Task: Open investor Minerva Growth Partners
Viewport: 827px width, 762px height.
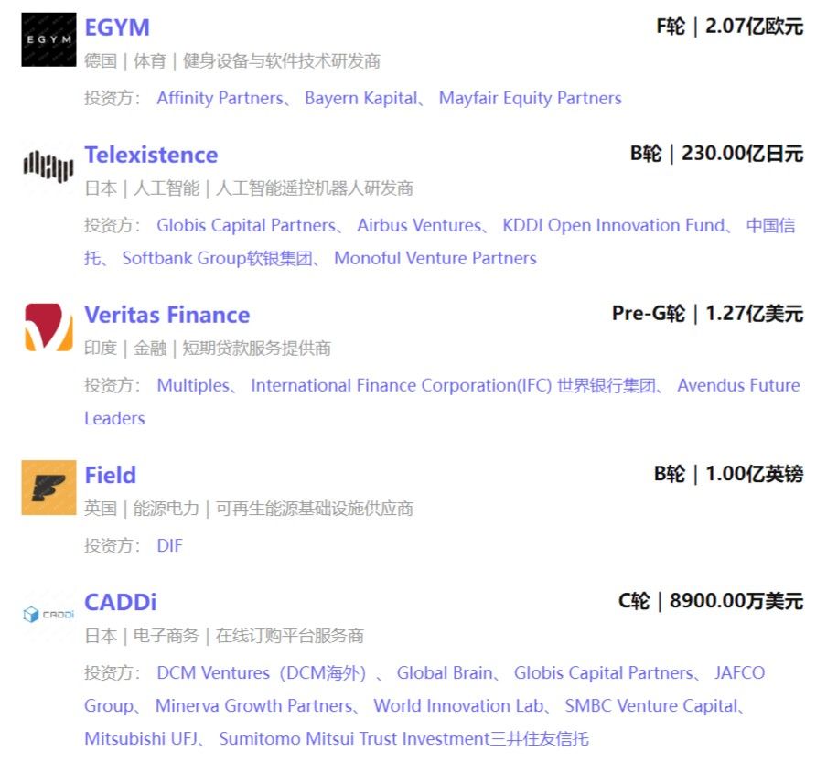Action: tap(253, 706)
